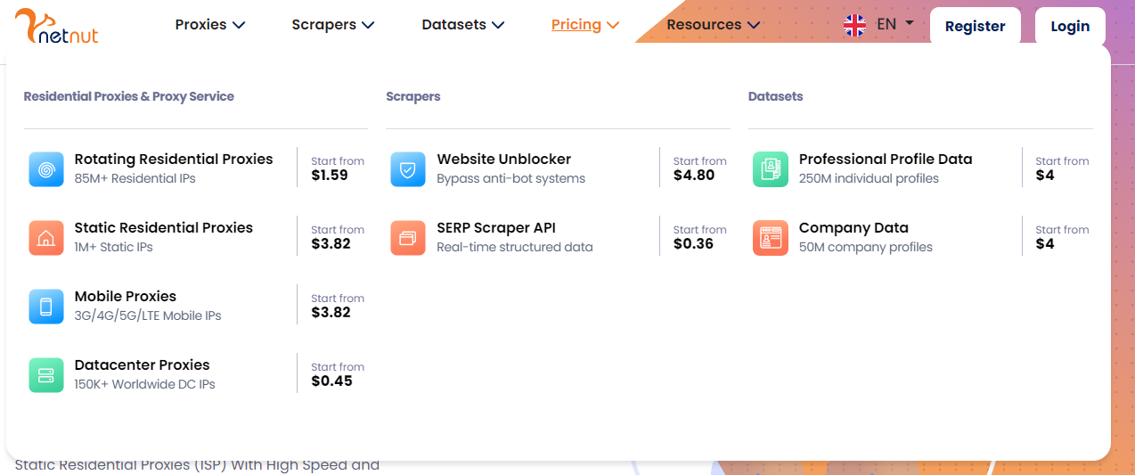Click the Website Unblocker shield icon

click(408, 169)
